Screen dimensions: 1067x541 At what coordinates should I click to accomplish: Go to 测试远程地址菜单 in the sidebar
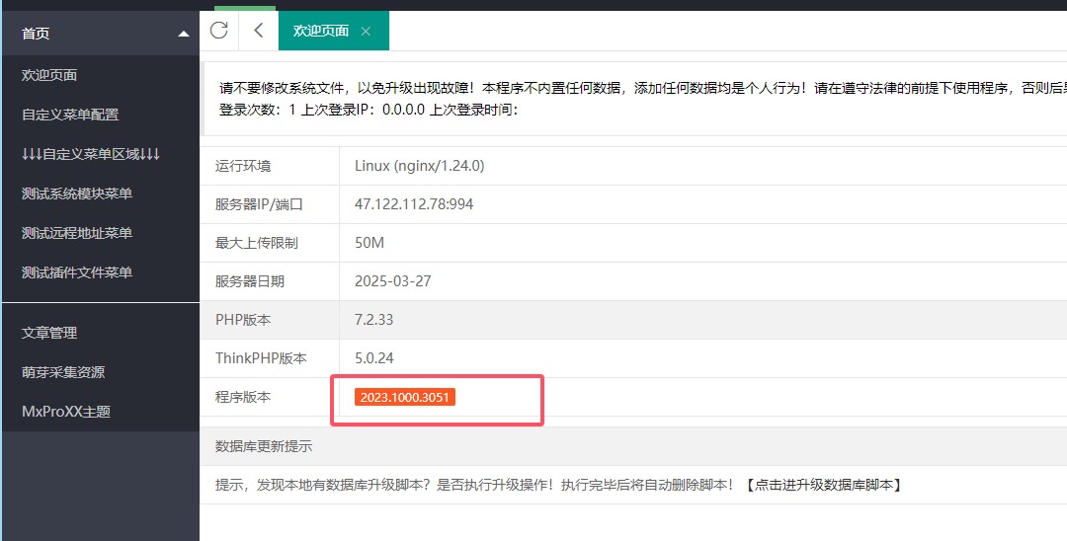coord(77,233)
